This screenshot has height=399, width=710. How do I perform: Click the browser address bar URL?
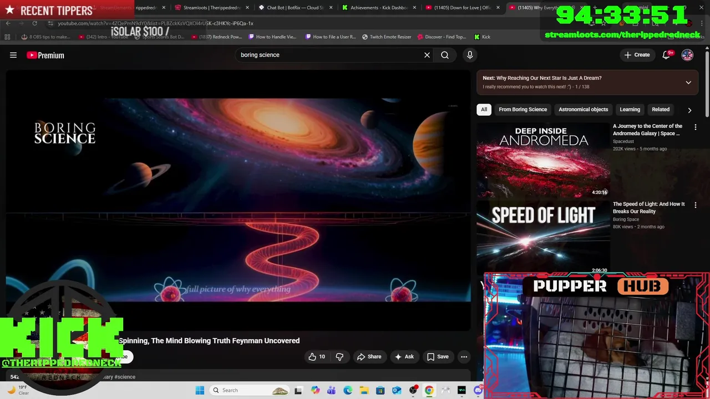coord(155,23)
